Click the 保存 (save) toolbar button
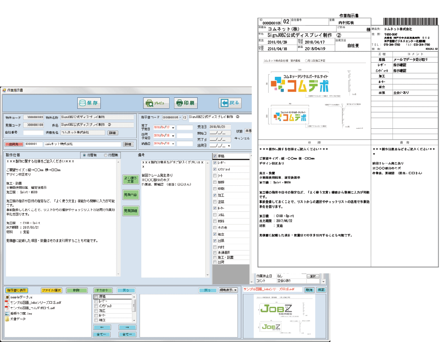This screenshot has height=342, width=444. coord(89,103)
